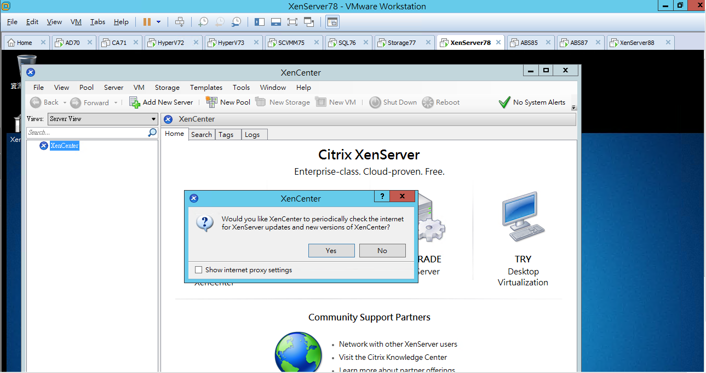Click the Reboot toolbar icon
This screenshot has width=706, height=373.
click(428, 102)
